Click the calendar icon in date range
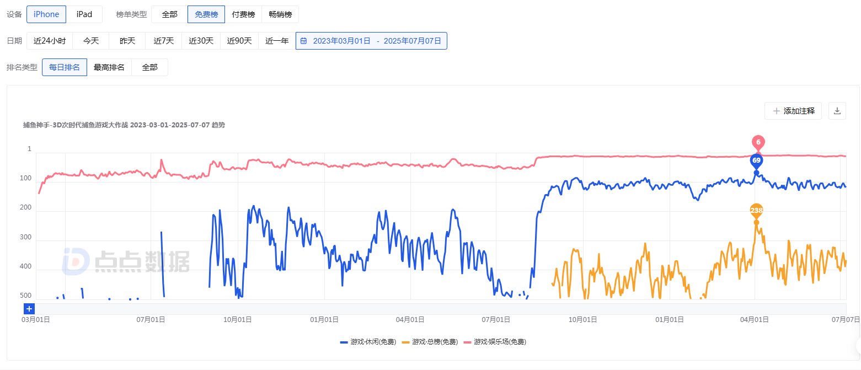The height and width of the screenshot is (370, 861). [303, 41]
